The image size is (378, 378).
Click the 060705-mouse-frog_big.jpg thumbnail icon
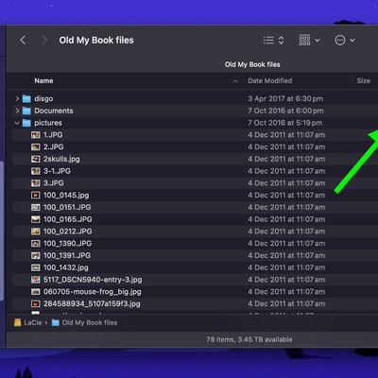pos(36,292)
